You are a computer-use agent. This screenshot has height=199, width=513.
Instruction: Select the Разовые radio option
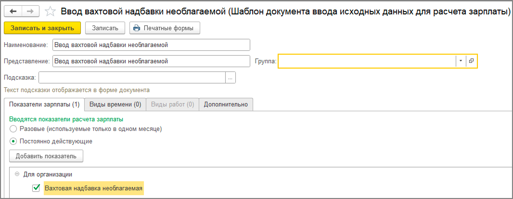pos(13,129)
